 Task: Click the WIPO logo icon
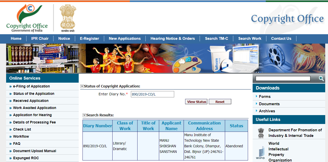pos(260,153)
